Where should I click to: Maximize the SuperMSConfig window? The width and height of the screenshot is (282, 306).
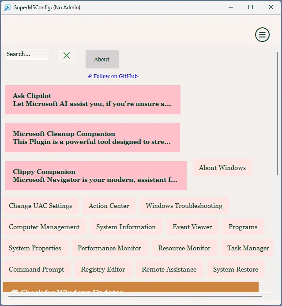pos(251,8)
